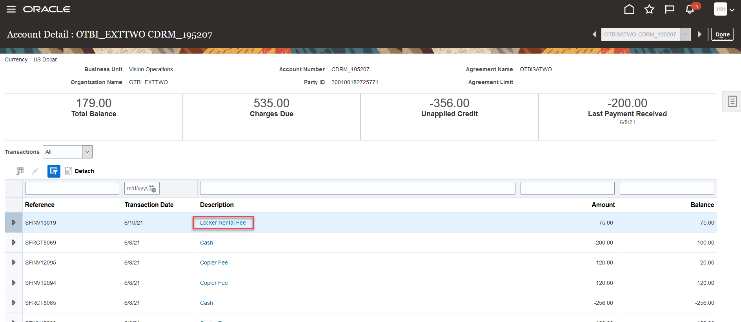The width and height of the screenshot is (741, 322).
Task: Open the Locker Rental Fee link
Action: point(223,223)
